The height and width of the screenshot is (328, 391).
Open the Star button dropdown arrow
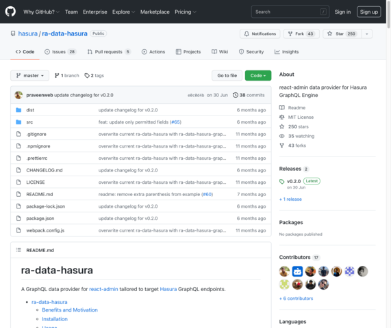coord(366,33)
